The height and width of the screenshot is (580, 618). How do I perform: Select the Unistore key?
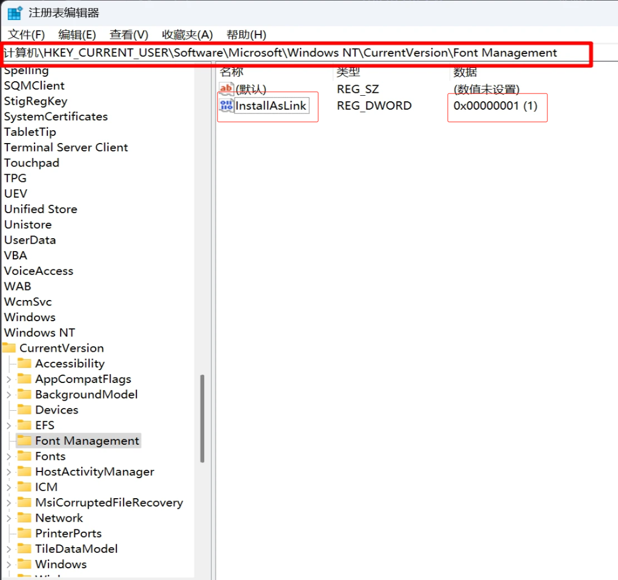[28, 225]
